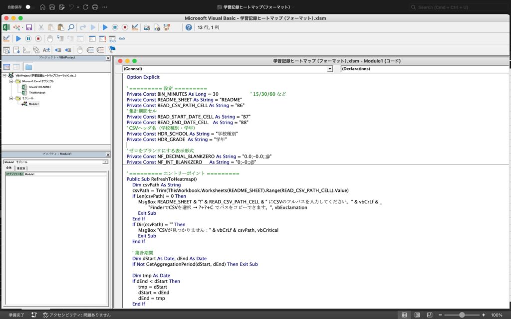Select the 全体 tab in the Properties panel
The width and height of the screenshot is (511, 319).
pyautogui.click(x=8, y=168)
